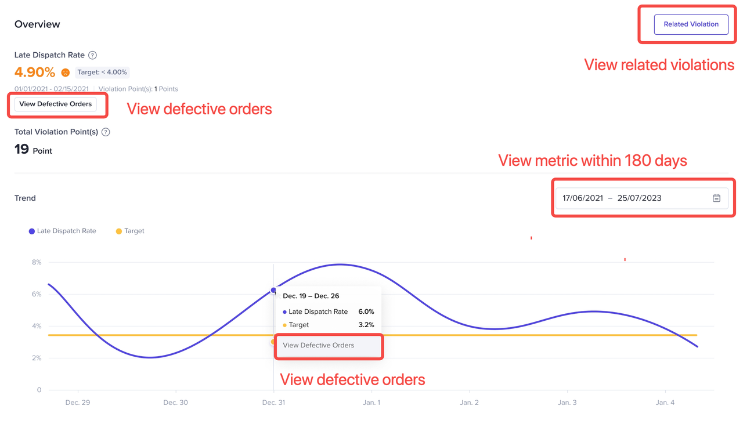Image resolution: width=743 pixels, height=442 pixels.
Task: Click the Dec. 31 axis label
Action: pyautogui.click(x=273, y=403)
